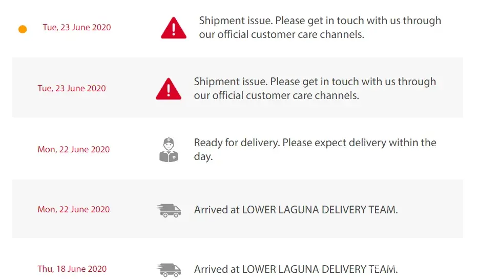Click the delivery courier person icon
The width and height of the screenshot is (500, 280).
169,150
